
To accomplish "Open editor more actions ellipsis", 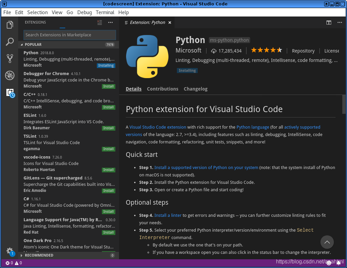I will (x=340, y=22).
